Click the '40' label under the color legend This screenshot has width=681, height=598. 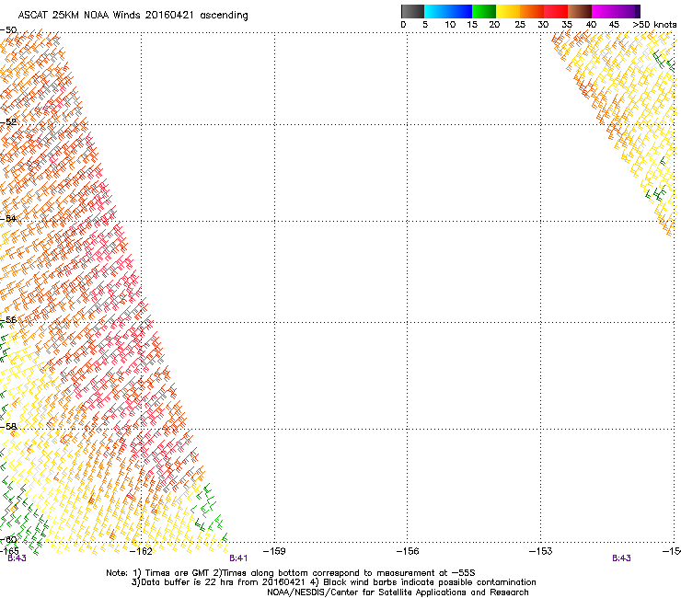coord(591,25)
